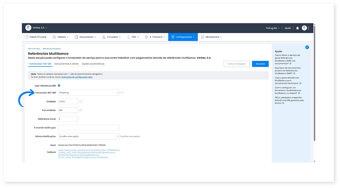This screenshot has height=188, width=340.
Task: Click Referências Multibanco breadcrumb link
Action: pos(52,48)
